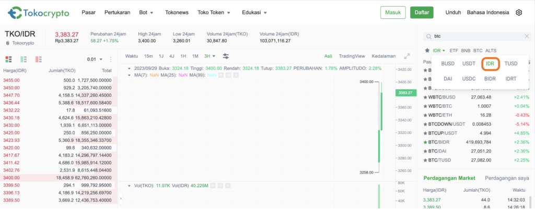Favorite WBTC/BUSD with its star

tap(425, 97)
